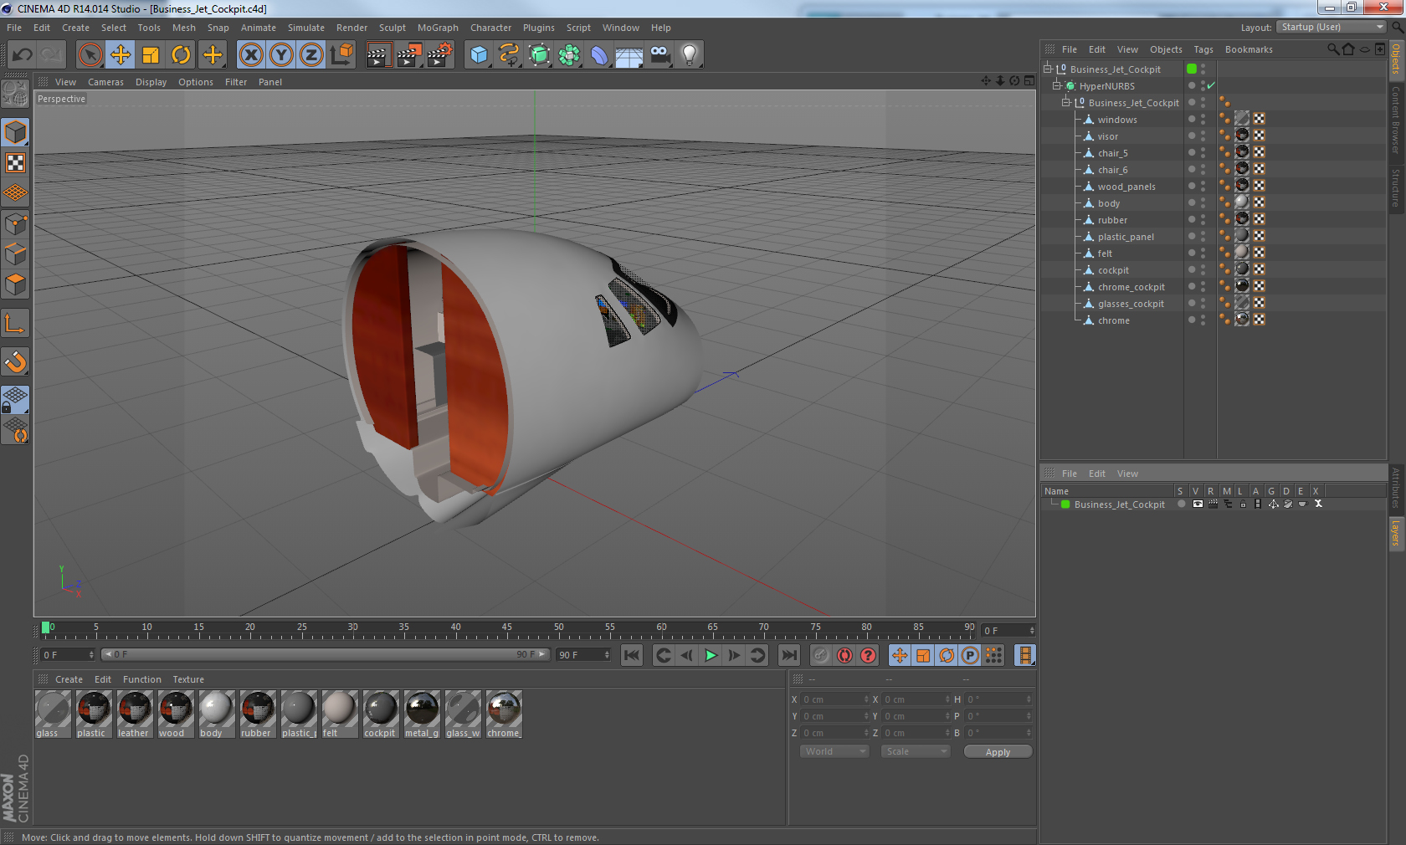Open Object Manager Tags menu
The width and height of the screenshot is (1406, 845).
point(1203,49)
